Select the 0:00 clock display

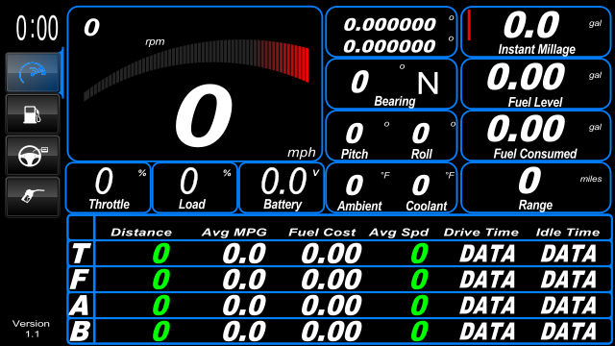coord(37,28)
